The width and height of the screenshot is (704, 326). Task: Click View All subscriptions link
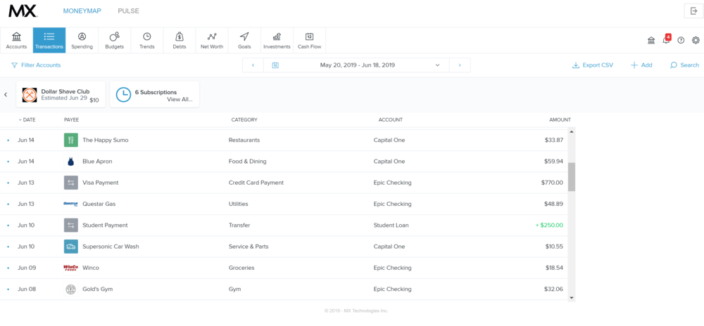point(180,99)
